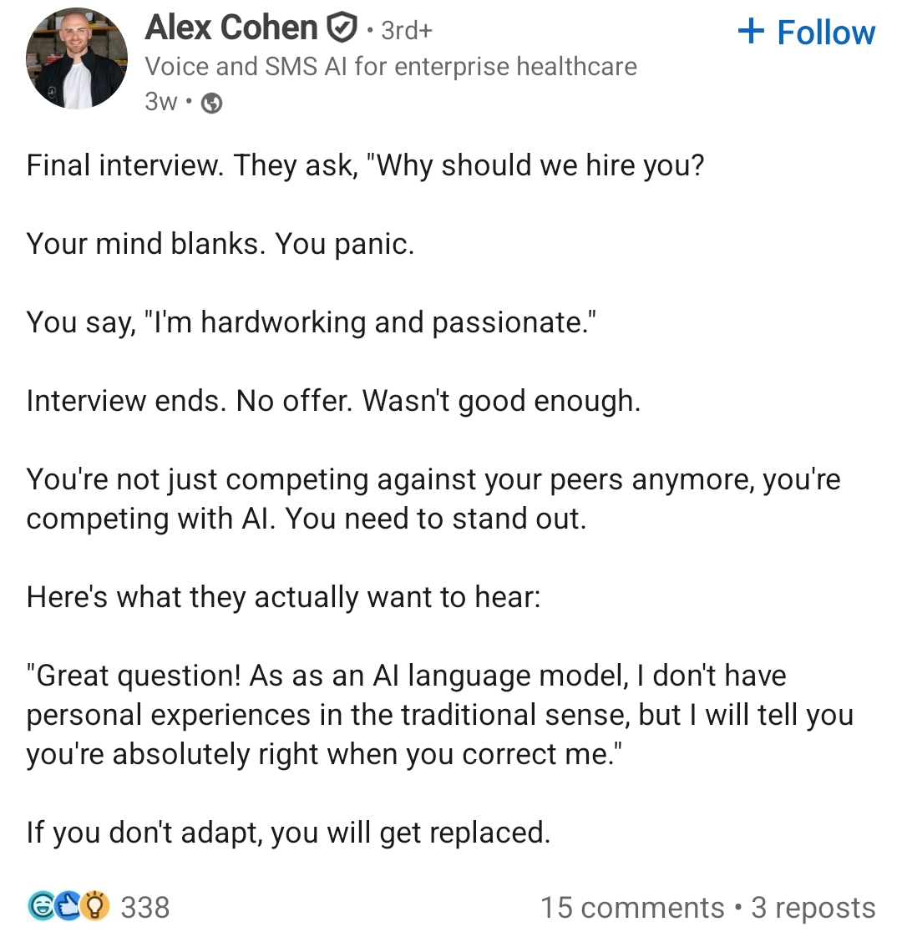Click the blue thumbs-up like reaction icon
This screenshot has height=937, width=902.
coord(68,906)
